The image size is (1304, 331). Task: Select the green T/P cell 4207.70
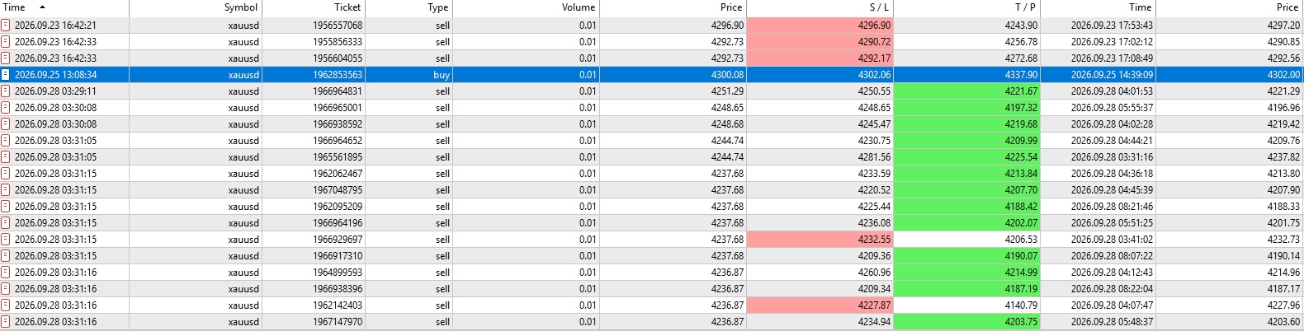pos(966,190)
